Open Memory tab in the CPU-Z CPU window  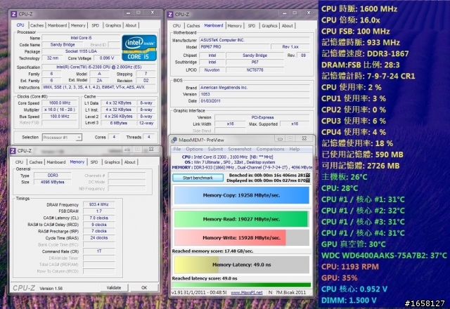(78, 25)
